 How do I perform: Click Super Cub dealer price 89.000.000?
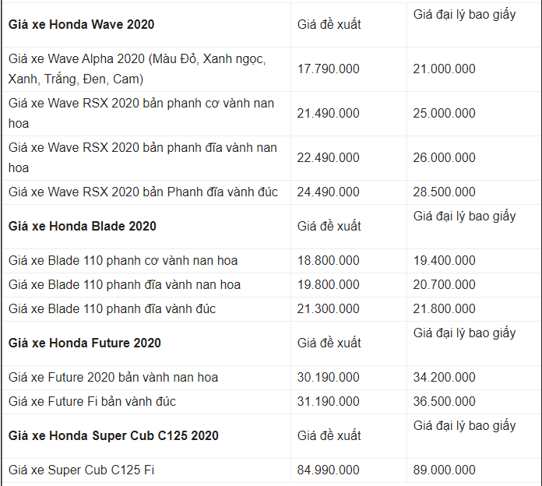pos(444,470)
